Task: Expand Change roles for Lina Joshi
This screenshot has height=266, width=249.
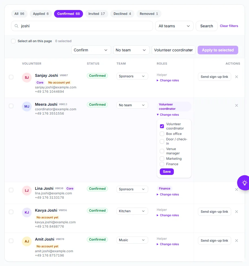Action: point(168,194)
